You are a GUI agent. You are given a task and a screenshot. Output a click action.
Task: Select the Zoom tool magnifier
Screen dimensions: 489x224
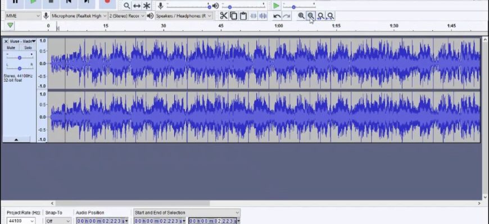[127, 5]
